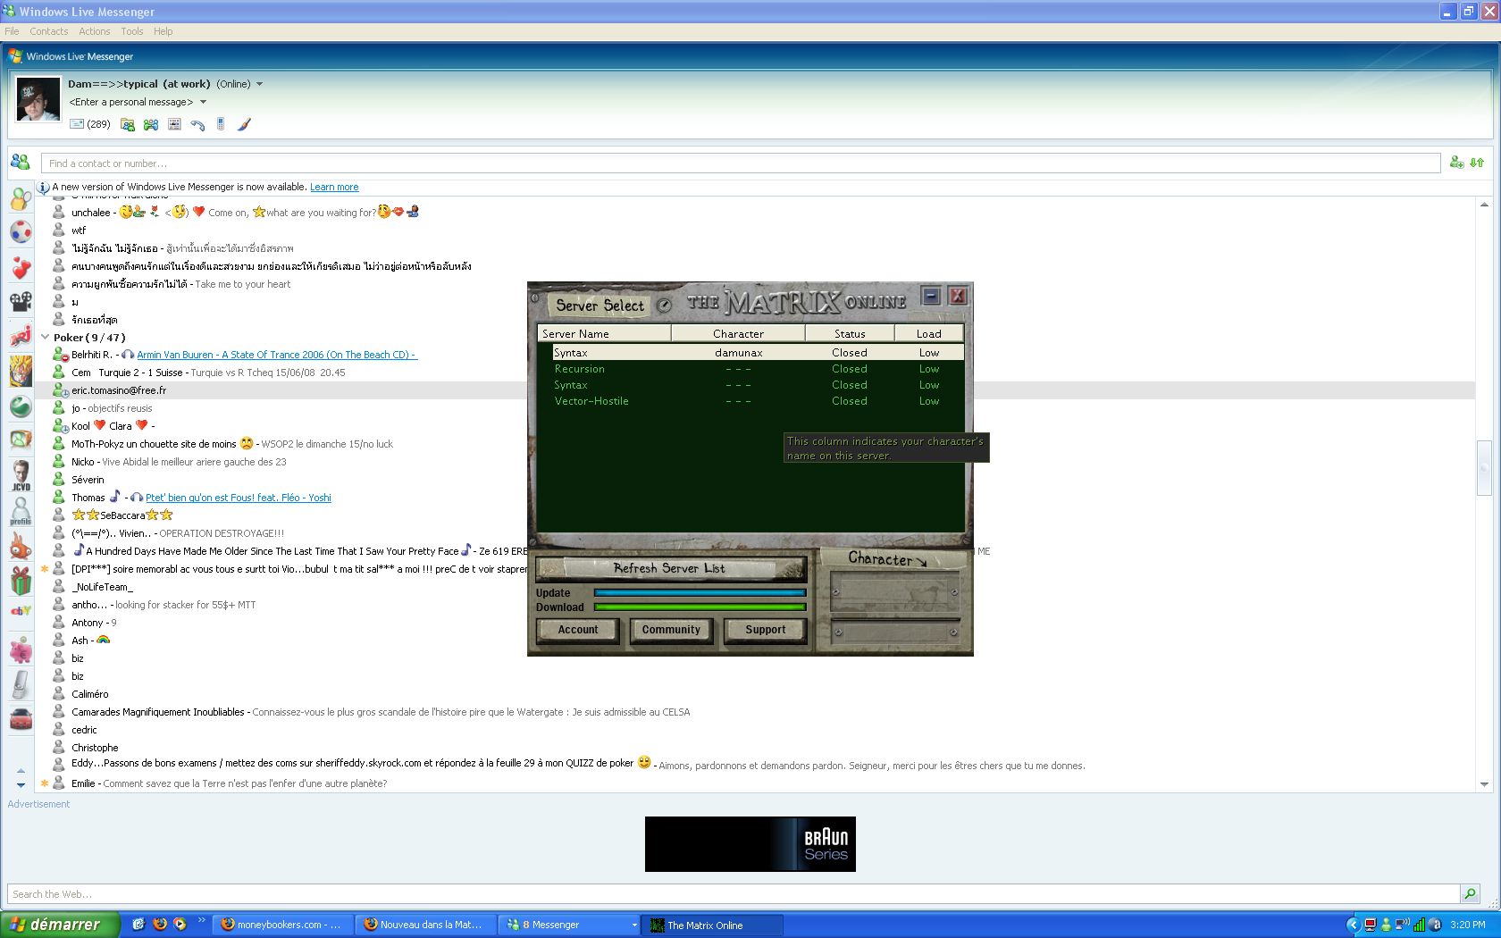The image size is (1501, 938).
Task: Sort by the Server Name column header
Action: pyautogui.click(x=604, y=333)
